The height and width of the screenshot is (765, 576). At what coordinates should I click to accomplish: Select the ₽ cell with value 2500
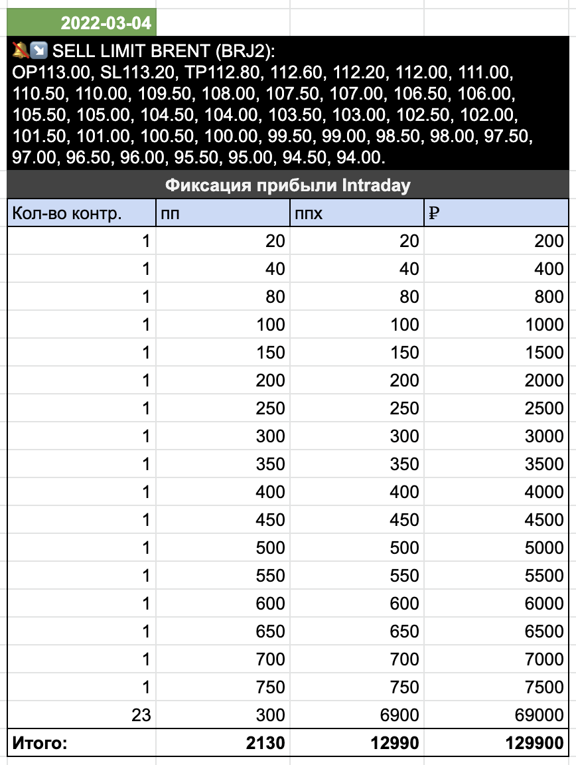(496, 408)
